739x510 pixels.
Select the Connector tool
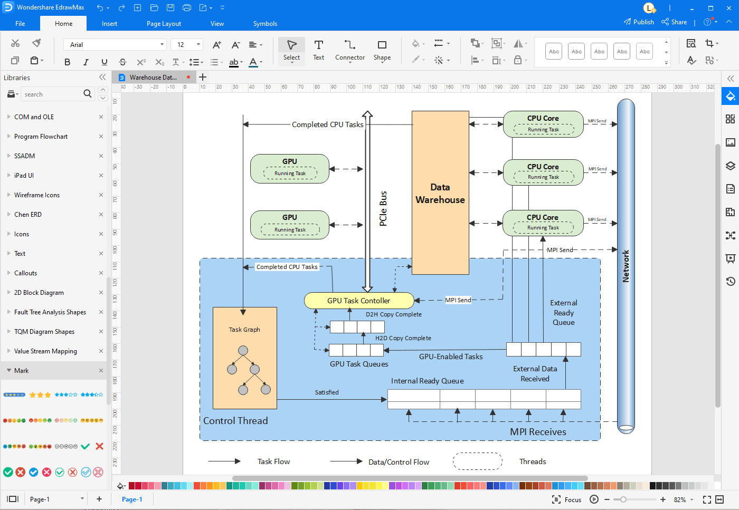point(349,51)
